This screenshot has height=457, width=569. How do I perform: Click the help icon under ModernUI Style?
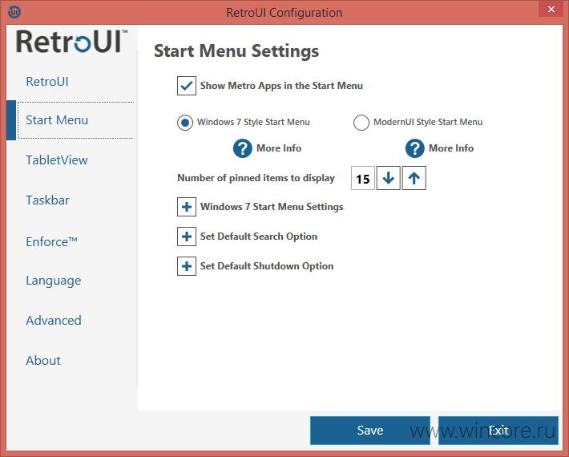click(x=415, y=148)
